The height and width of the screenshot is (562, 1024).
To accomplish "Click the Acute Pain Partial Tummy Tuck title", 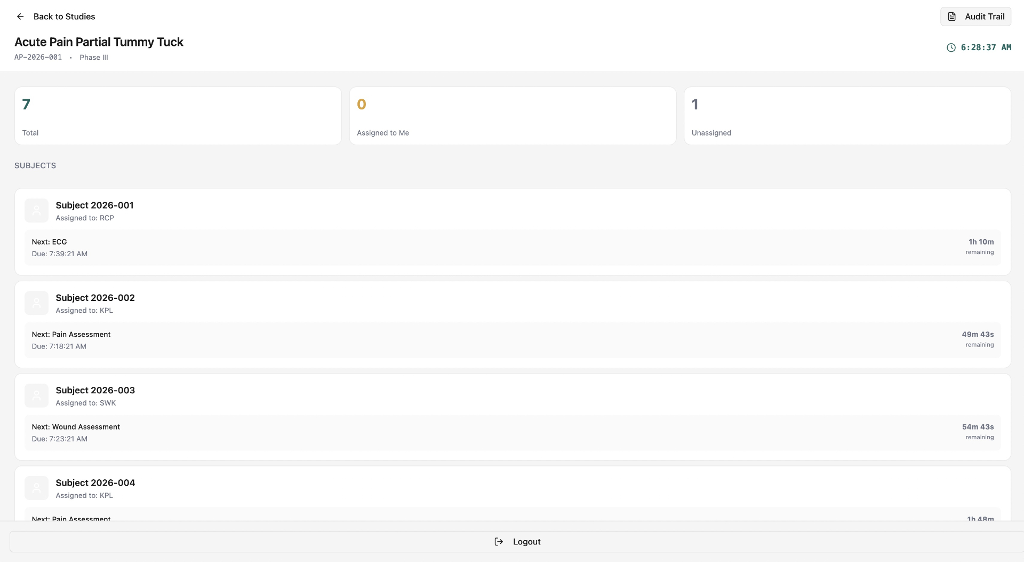I will tap(99, 42).
